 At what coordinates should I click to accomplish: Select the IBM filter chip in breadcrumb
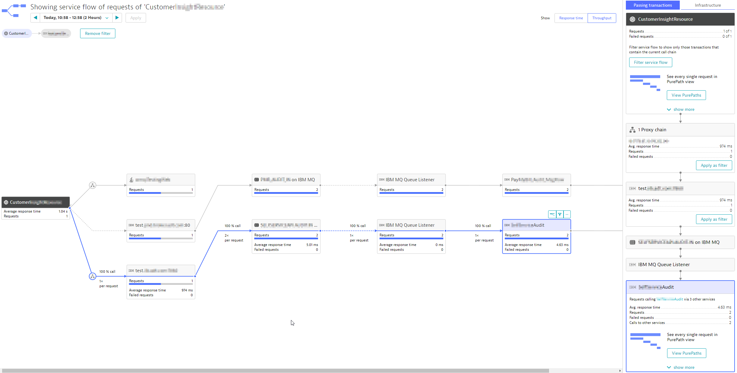56,33
